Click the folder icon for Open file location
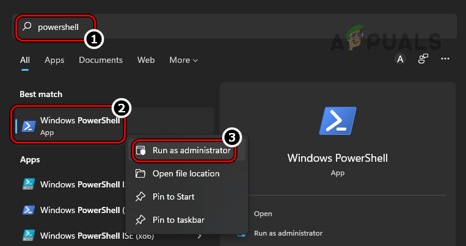This screenshot has width=466, height=246. point(140,173)
